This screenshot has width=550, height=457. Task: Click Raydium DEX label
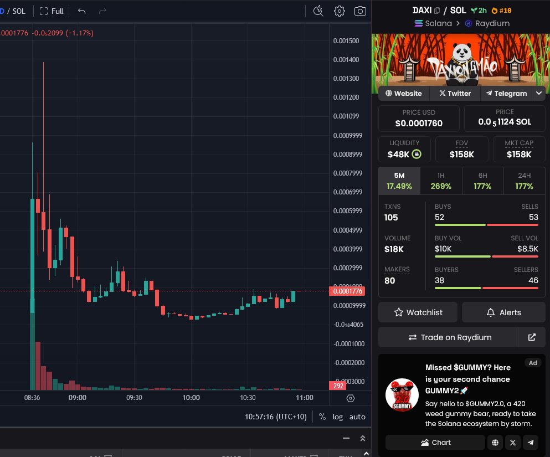487,23
